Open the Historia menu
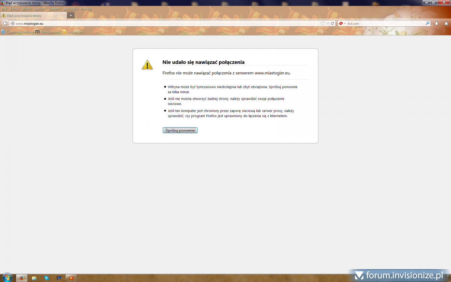The height and width of the screenshot is (282, 451). click(x=40, y=8)
